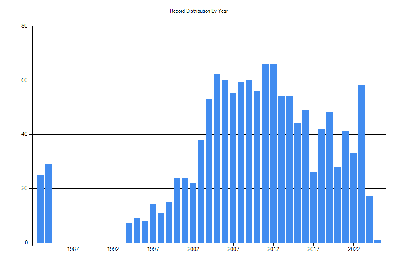Screen dimensions: 398x265
Task: Click the y-axis label 0
Action: 26,243
